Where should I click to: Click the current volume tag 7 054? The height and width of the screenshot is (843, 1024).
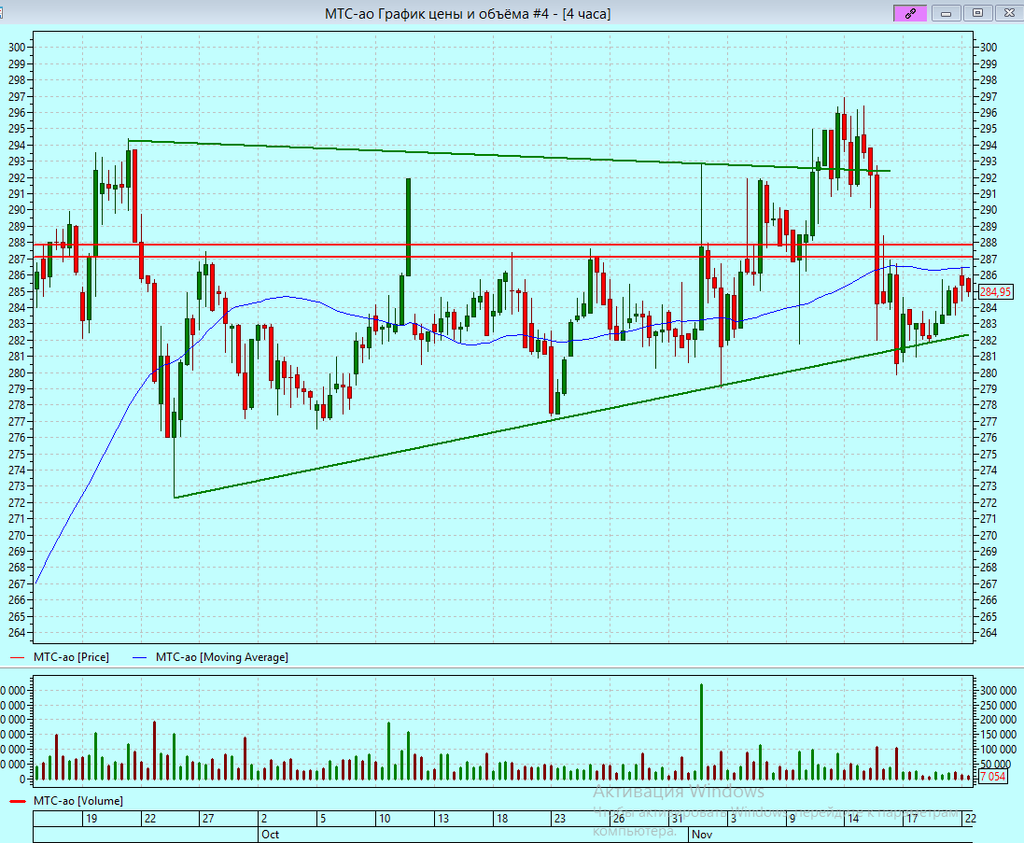(x=992, y=777)
